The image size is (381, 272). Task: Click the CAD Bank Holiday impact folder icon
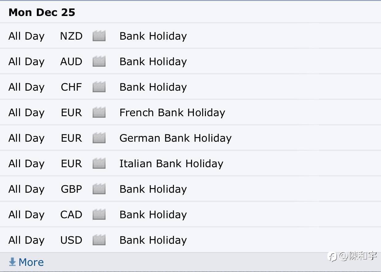(99, 215)
